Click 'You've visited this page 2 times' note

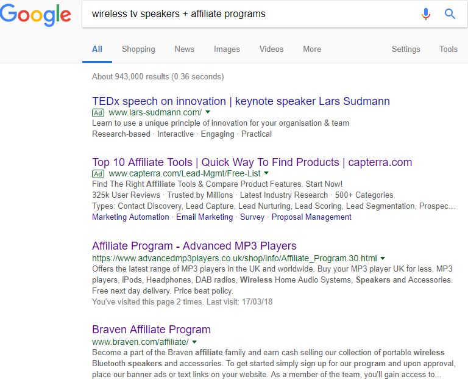[182, 302]
